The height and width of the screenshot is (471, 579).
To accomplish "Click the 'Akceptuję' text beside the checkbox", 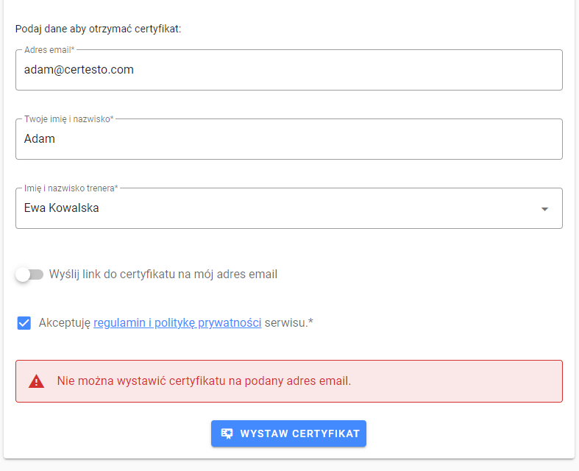I will click(65, 323).
